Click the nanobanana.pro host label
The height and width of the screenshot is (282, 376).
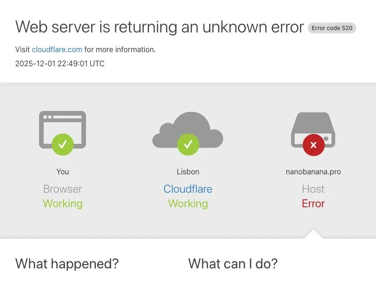[x=313, y=172]
